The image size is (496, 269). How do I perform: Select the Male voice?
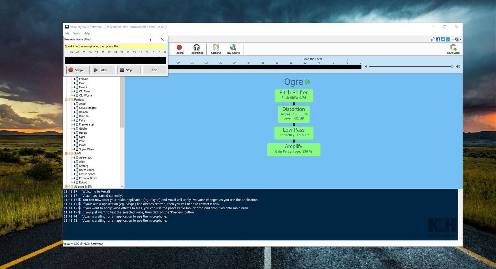tap(82, 83)
